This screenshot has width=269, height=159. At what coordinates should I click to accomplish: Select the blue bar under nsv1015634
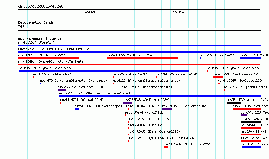139,45
